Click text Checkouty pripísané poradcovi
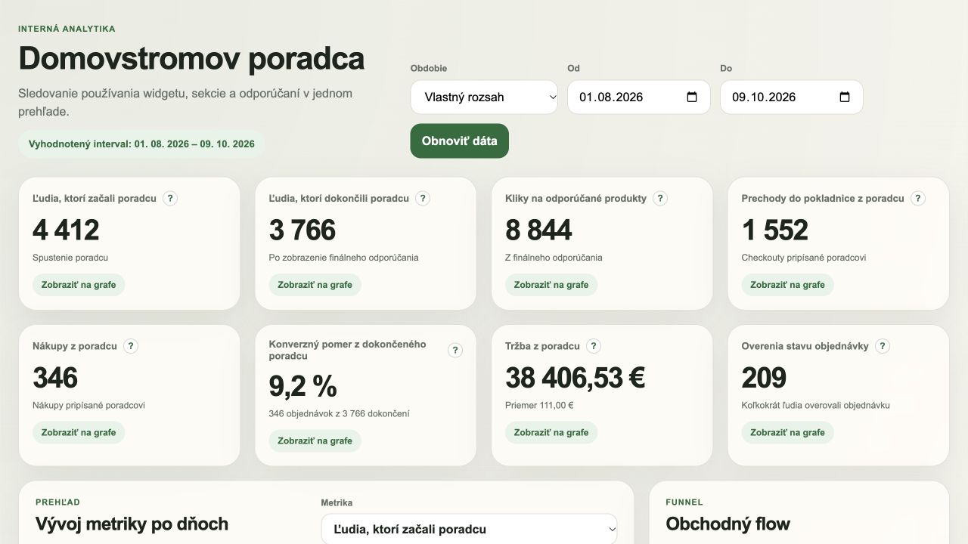 (x=804, y=258)
